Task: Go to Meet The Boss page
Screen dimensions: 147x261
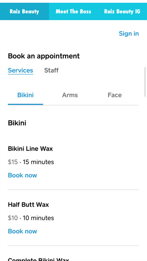Action: [73, 12]
